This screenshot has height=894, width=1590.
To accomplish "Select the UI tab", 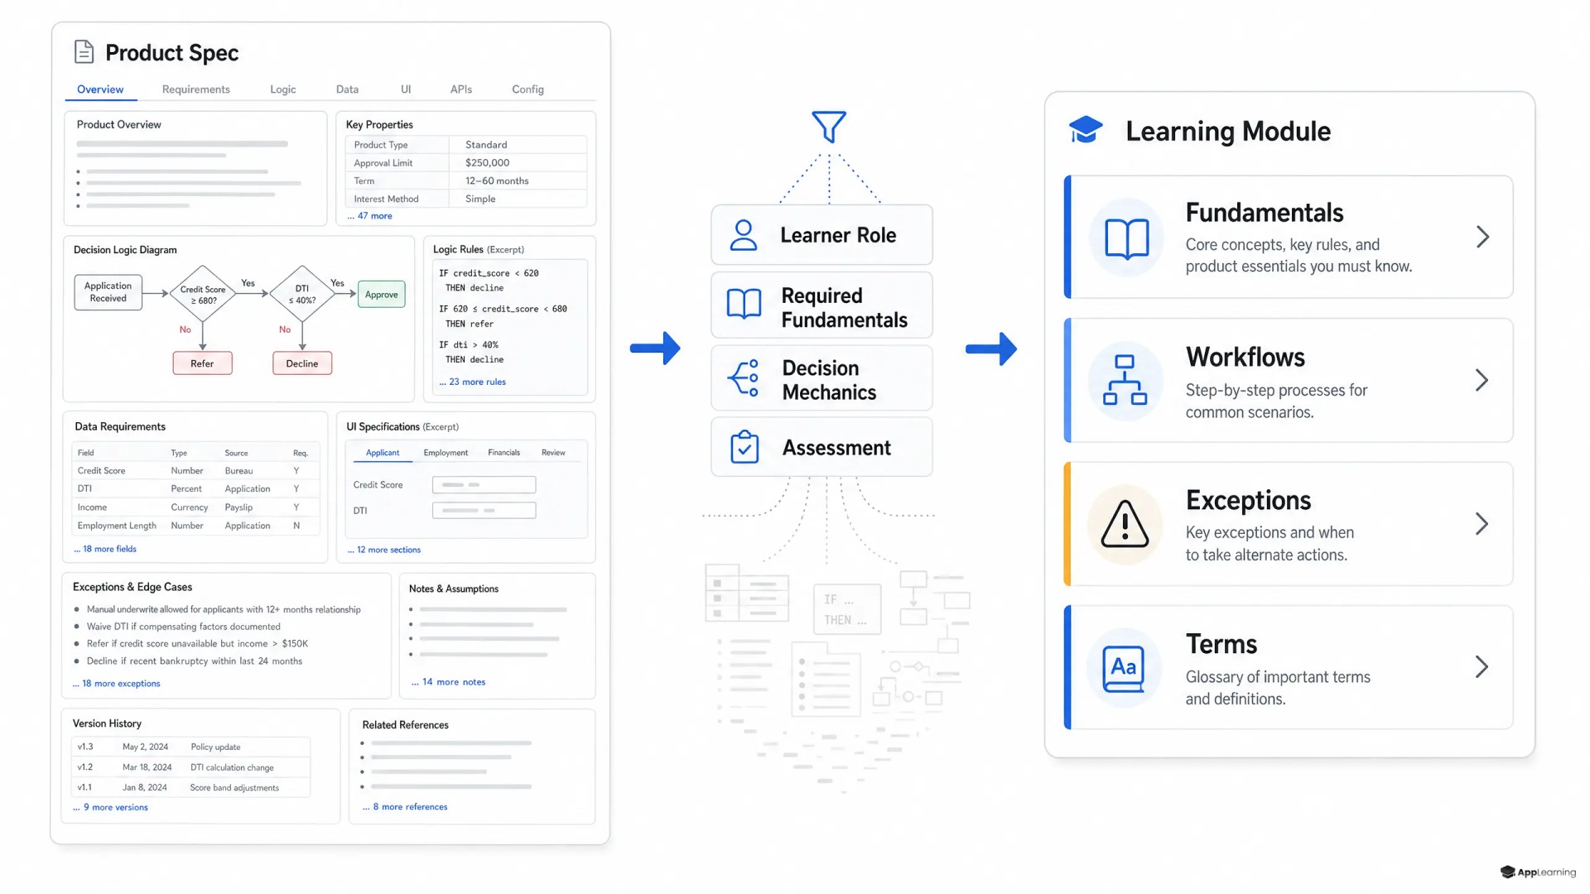I will (406, 89).
